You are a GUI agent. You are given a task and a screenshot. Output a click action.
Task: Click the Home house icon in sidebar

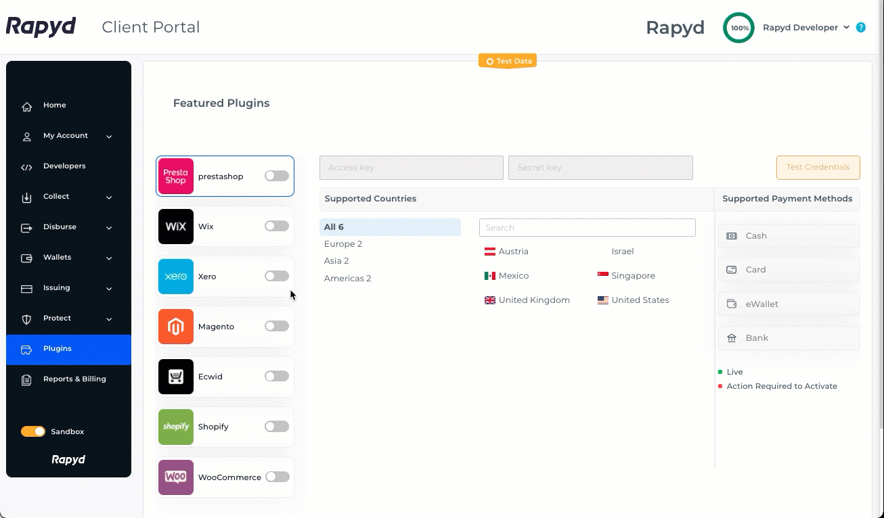pyautogui.click(x=27, y=106)
